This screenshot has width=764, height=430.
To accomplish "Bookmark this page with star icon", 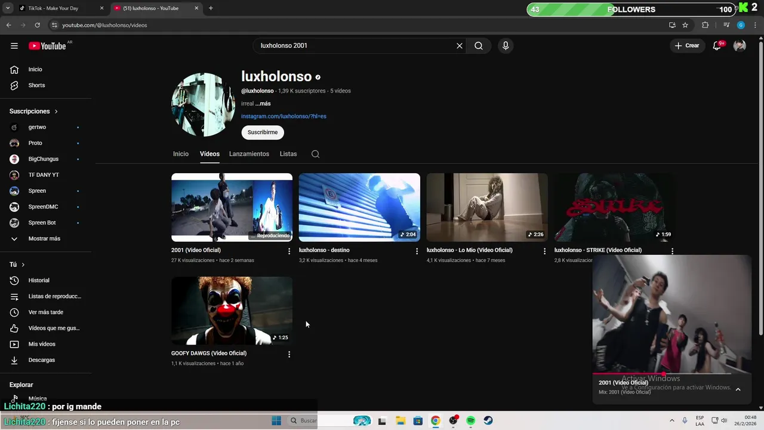I will [685, 25].
